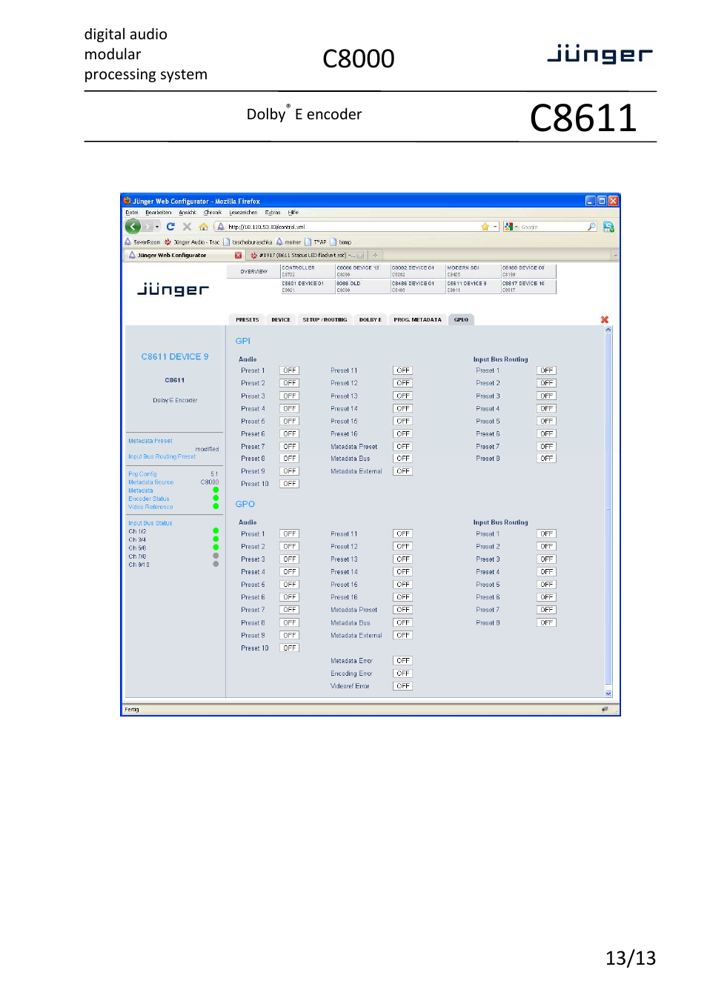Open the address bar URL history dropdown

pos(495,227)
